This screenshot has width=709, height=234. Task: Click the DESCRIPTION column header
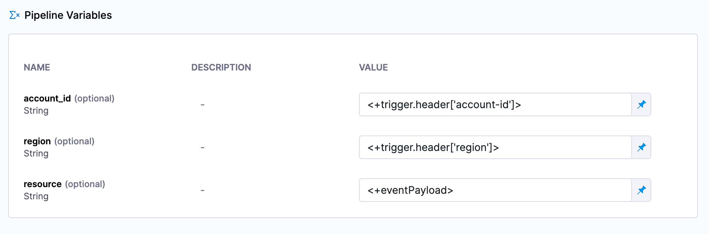tap(221, 67)
